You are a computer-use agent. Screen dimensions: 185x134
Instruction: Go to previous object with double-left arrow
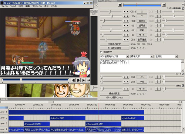click(x=120, y=5)
